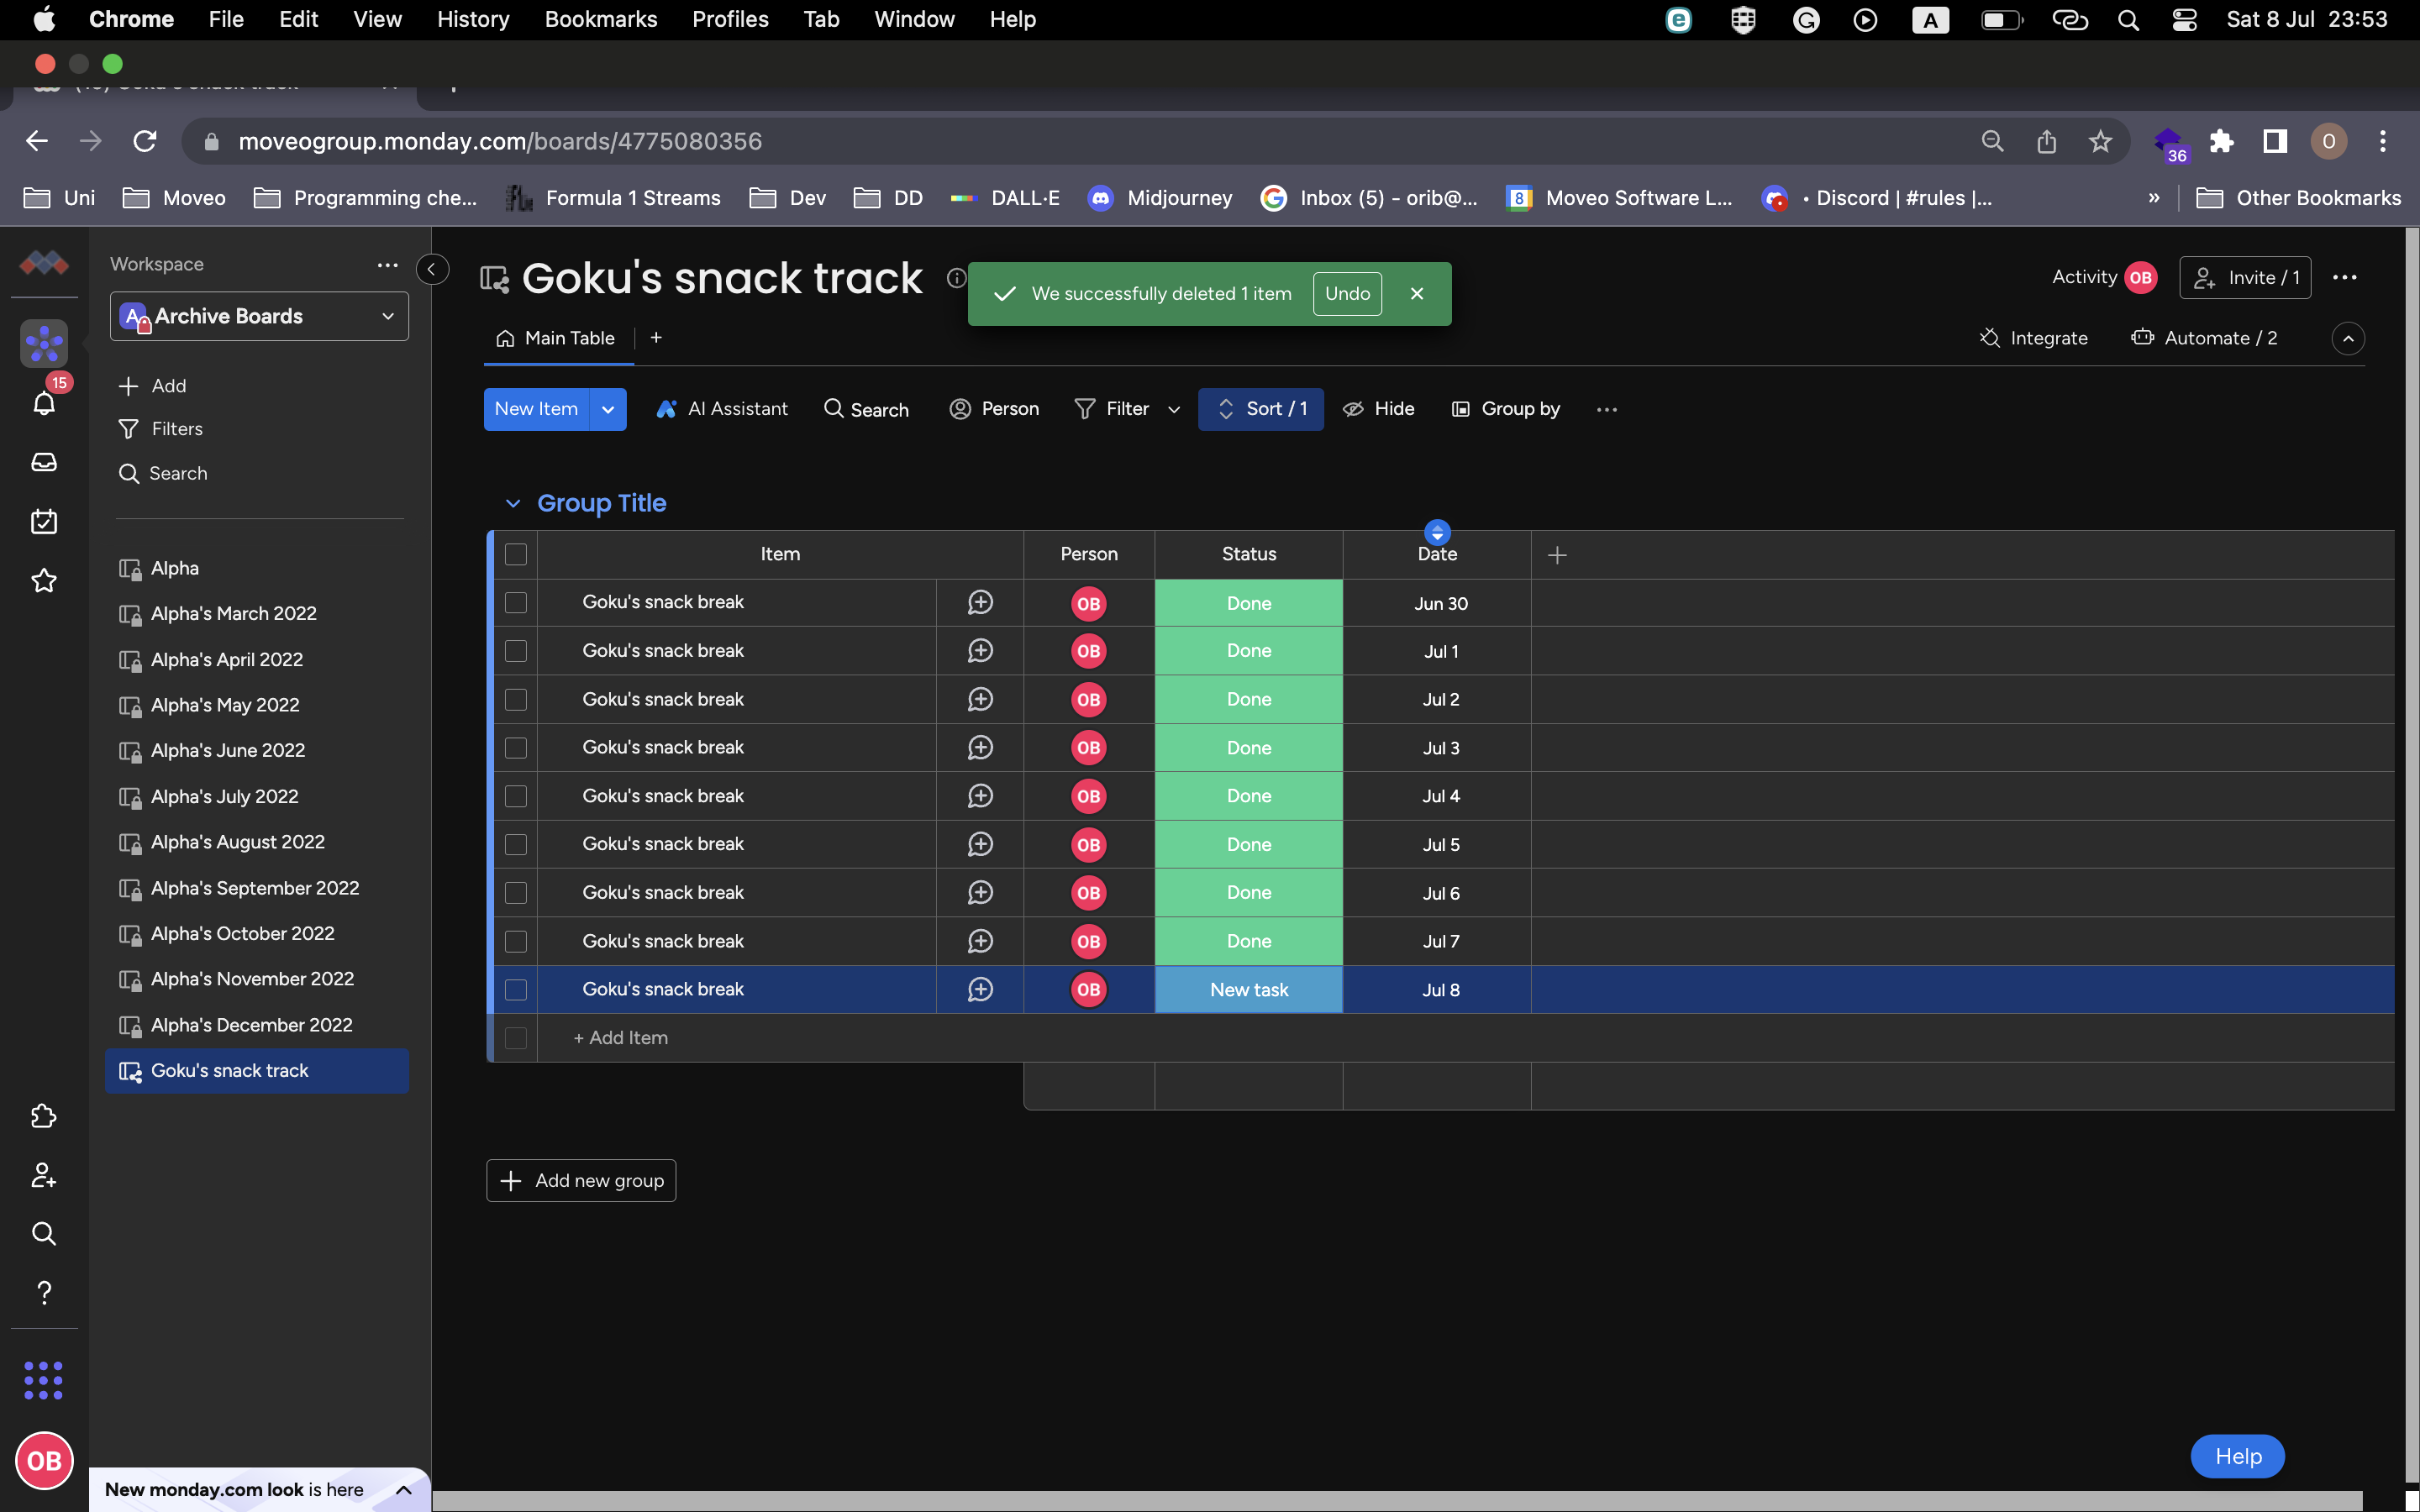Check the Jul 7 snack break row
Screen dimensions: 2420x1512
click(x=516, y=941)
